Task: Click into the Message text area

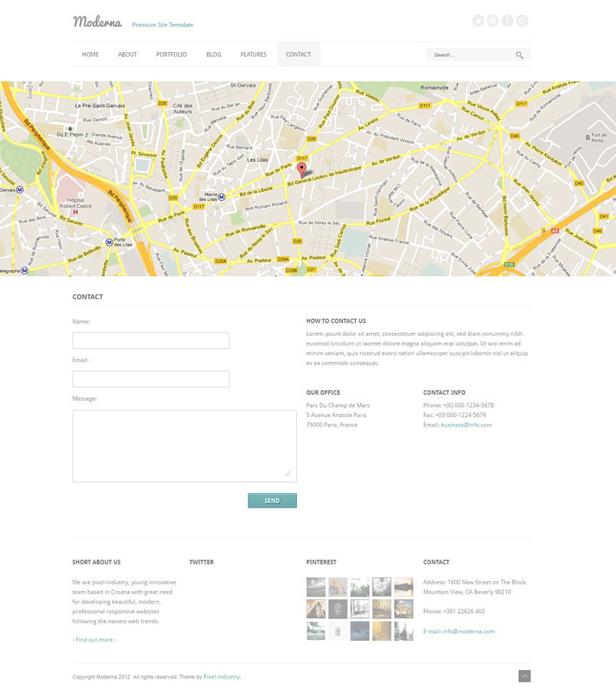Action: point(184,445)
